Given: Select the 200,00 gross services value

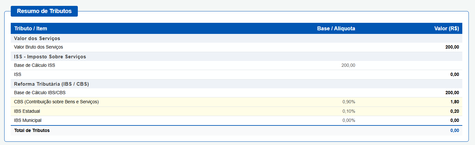Looking at the screenshot, I should pyautogui.click(x=452, y=47).
